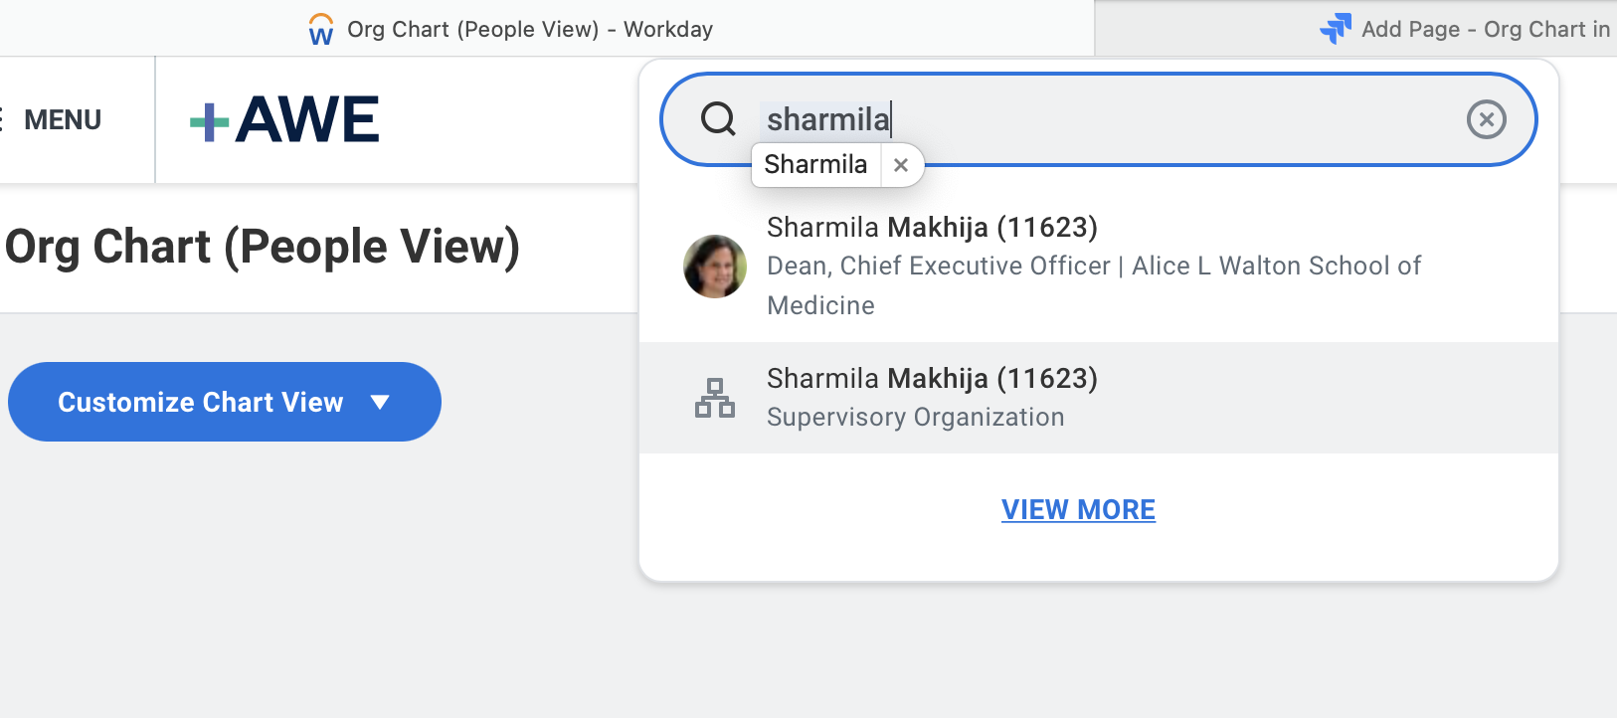
Task: Click the hamburger icon beside MENU
Action: [3, 119]
